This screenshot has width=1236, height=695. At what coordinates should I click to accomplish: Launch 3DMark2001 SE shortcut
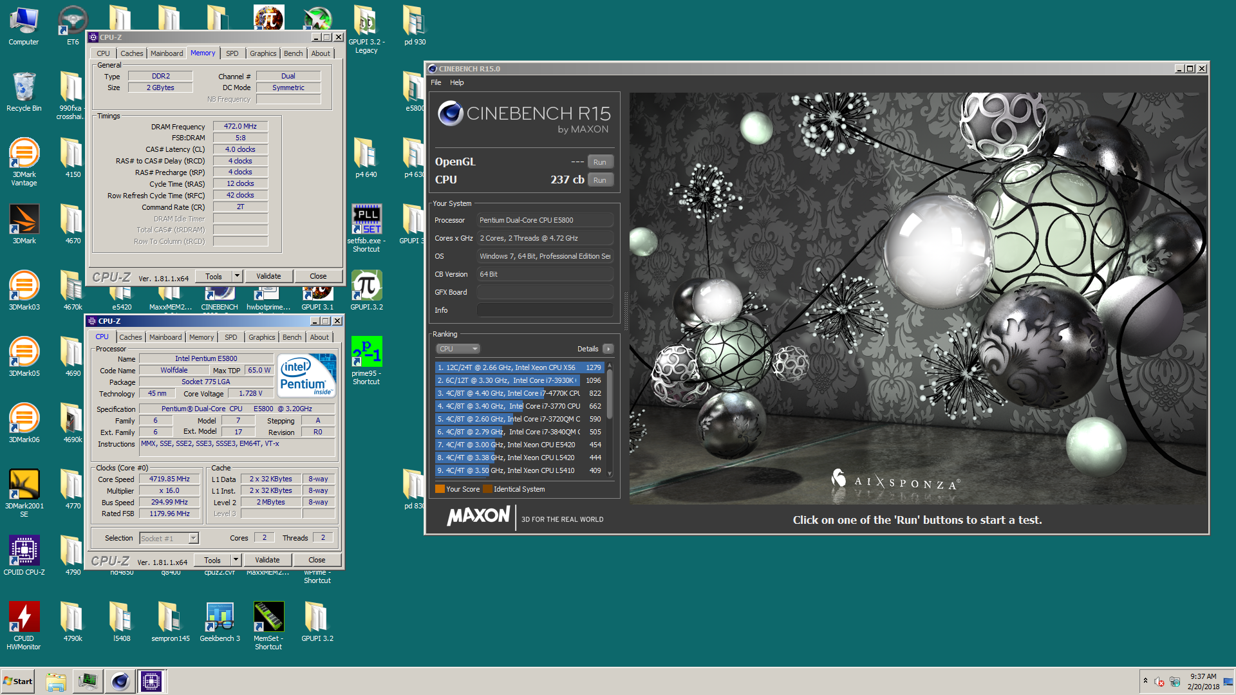pyautogui.click(x=24, y=493)
